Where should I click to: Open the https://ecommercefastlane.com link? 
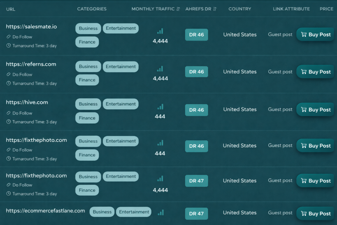45,211
